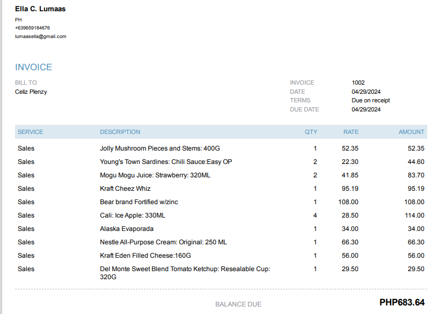This screenshot has width=439, height=314.
Task: Click the total PHP683.64
Action: [402, 303]
